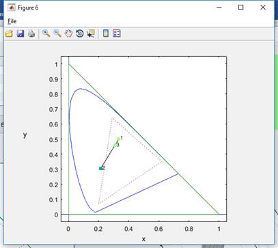The width and height of the screenshot is (278, 248).
Task: Close the Figure 6 window
Action: coord(263,8)
